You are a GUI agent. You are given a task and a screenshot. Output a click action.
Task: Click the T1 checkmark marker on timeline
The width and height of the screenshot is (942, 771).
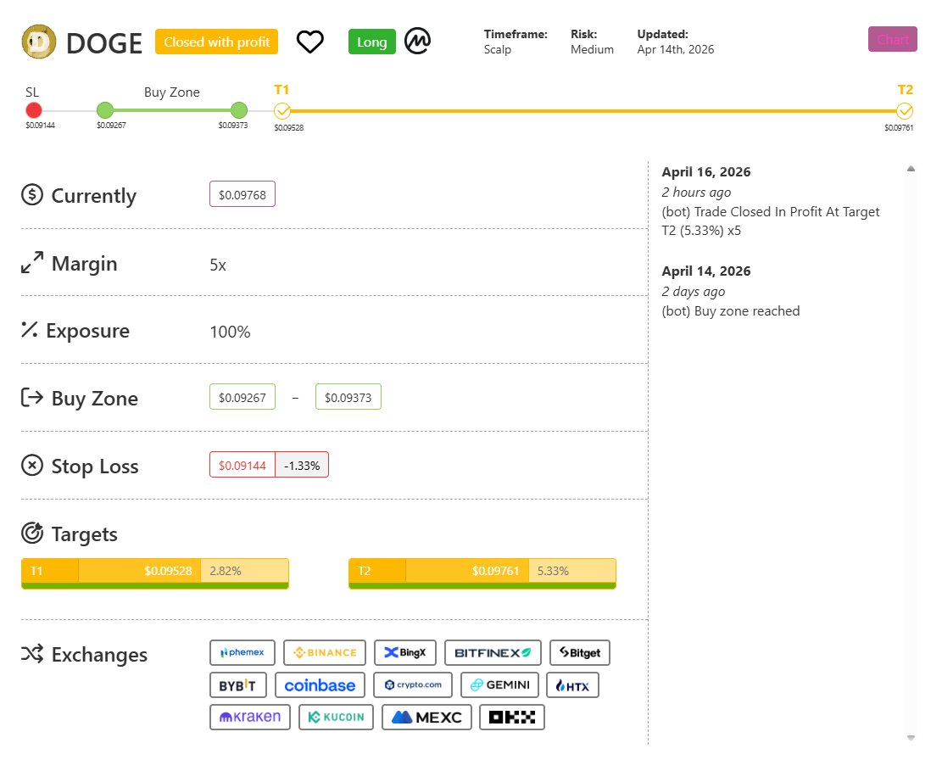282,110
